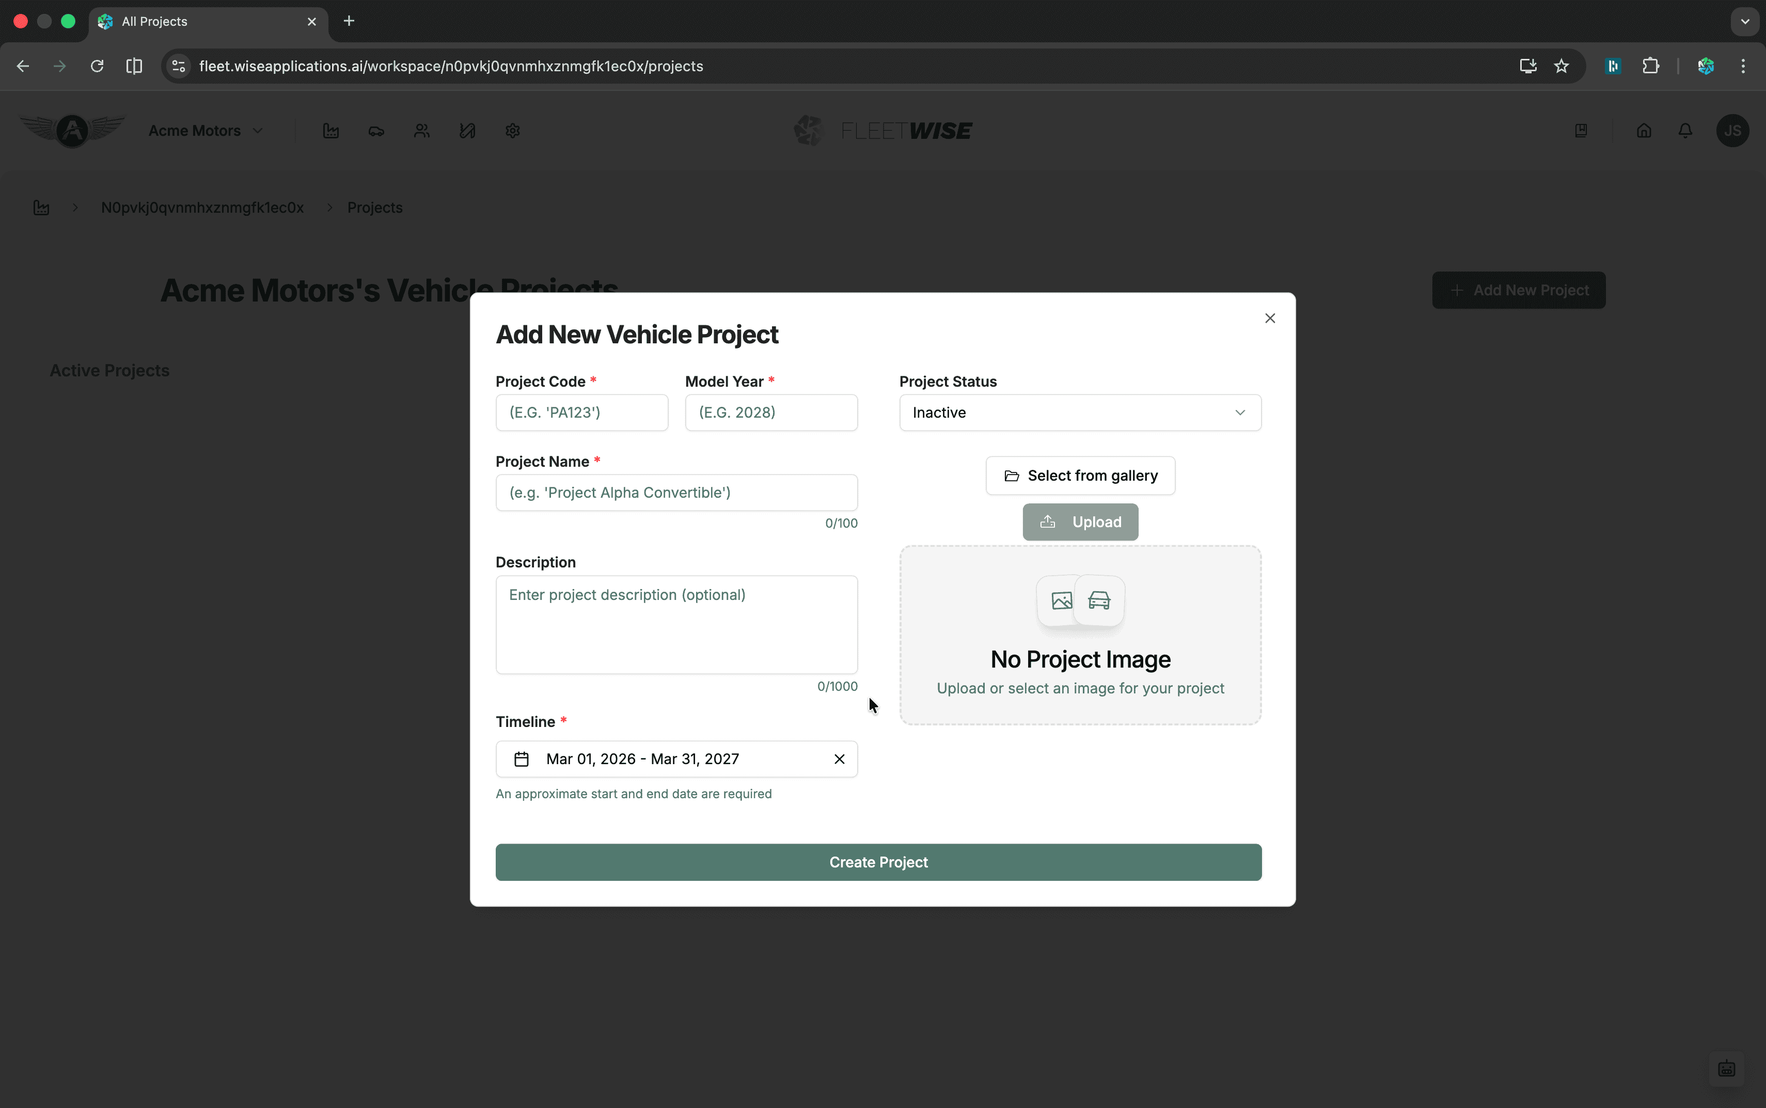The image size is (1766, 1108).
Task: Go back in browser history
Action: 23,66
